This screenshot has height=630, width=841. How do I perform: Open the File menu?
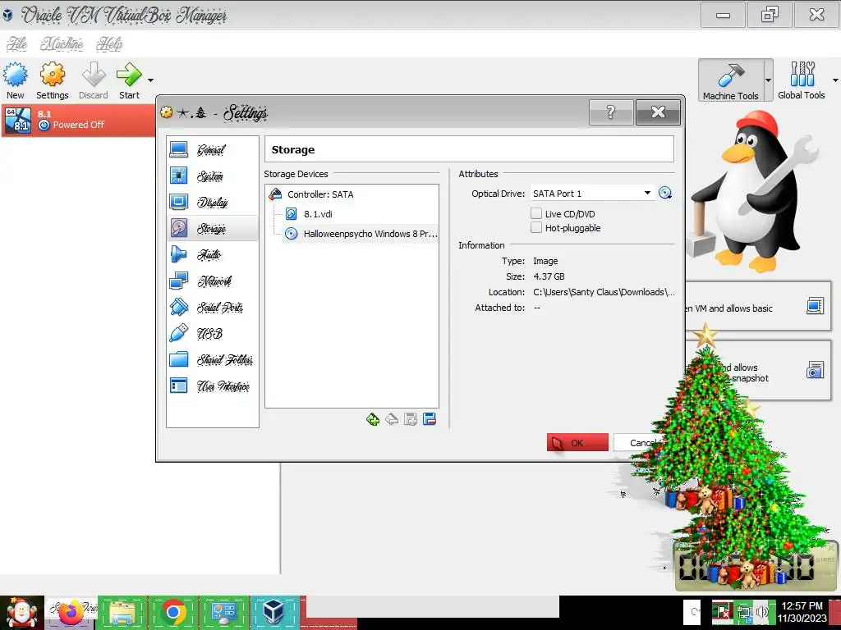[x=16, y=43]
